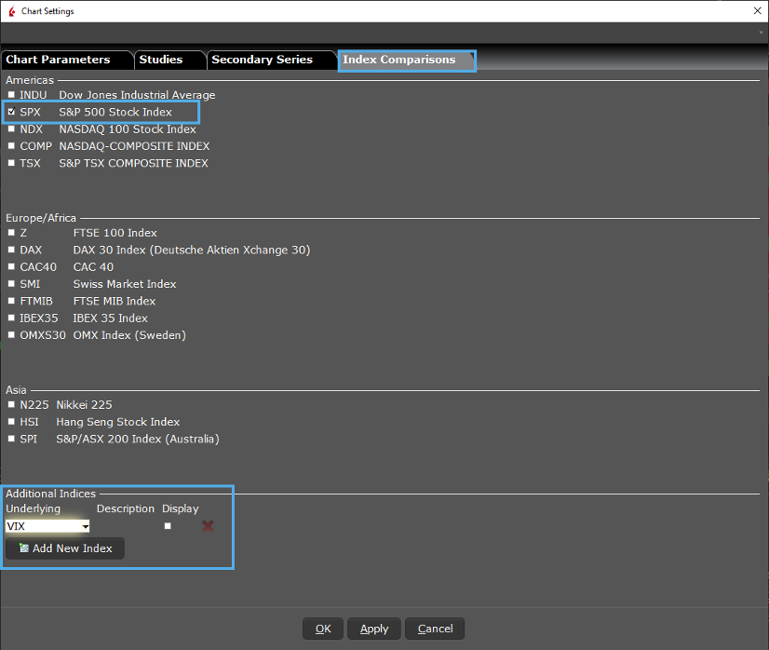Tick the NDX NASDAQ 100 checkbox
769x650 pixels.
coord(11,129)
